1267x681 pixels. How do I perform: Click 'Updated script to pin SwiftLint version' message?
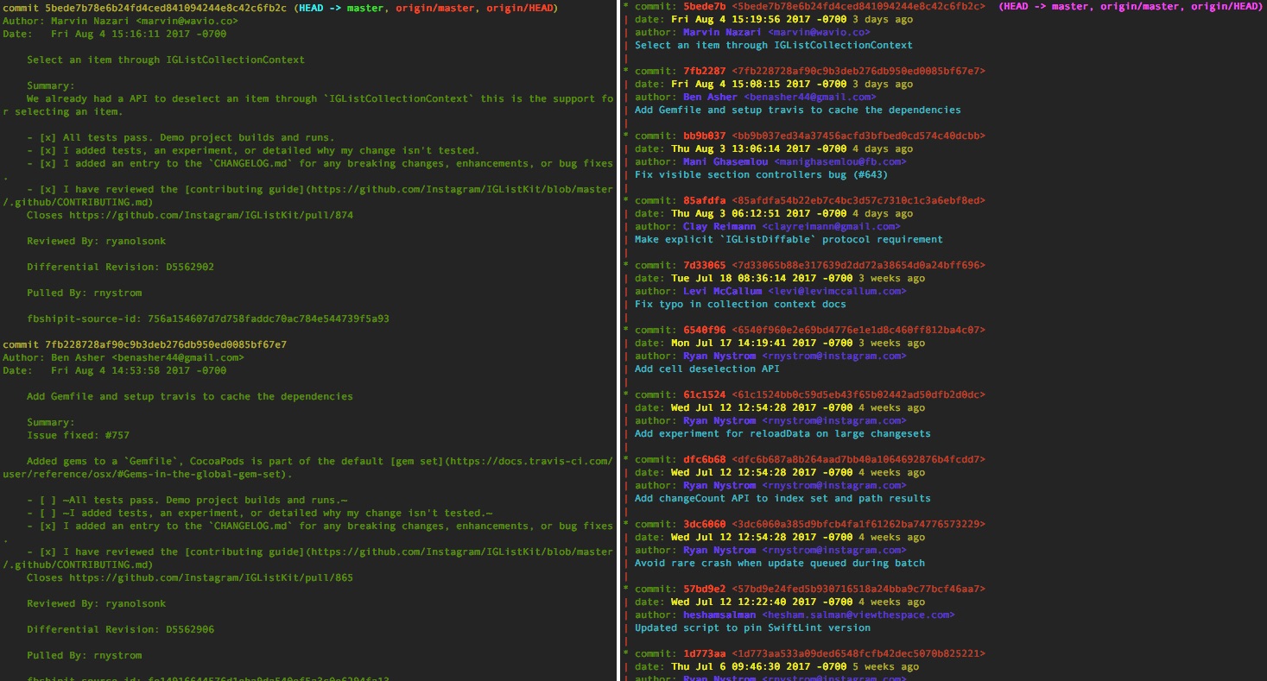coord(752,627)
